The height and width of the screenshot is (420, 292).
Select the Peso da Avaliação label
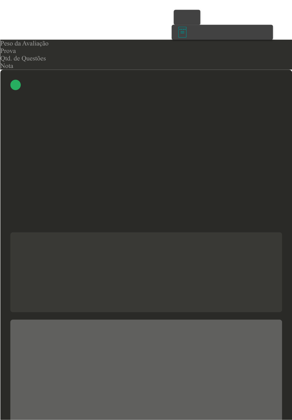pos(24,44)
